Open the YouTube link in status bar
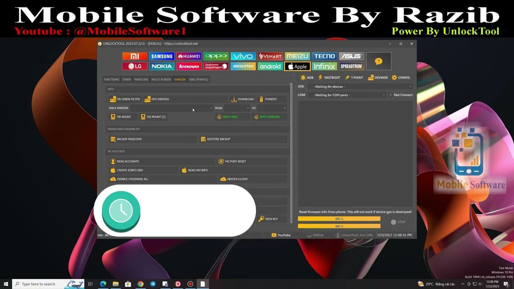The height and width of the screenshot is (289, 514). click(281, 235)
